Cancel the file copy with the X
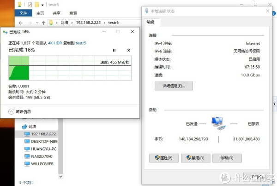 click(x=128, y=50)
